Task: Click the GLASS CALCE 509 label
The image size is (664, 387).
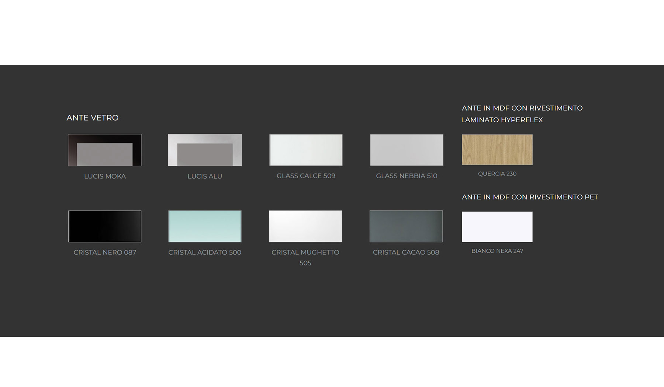Action: pyautogui.click(x=306, y=176)
